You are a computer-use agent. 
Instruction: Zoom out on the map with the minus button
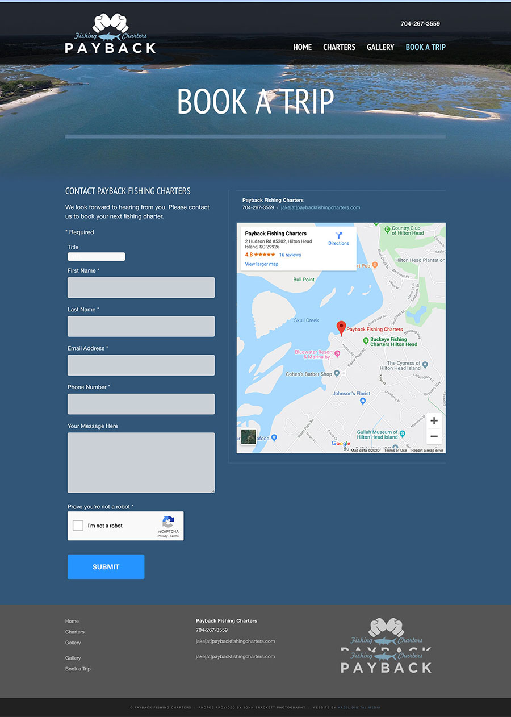434,436
